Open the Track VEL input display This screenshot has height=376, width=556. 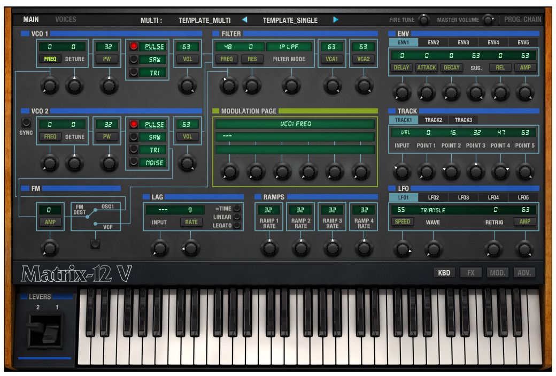click(405, 132)
